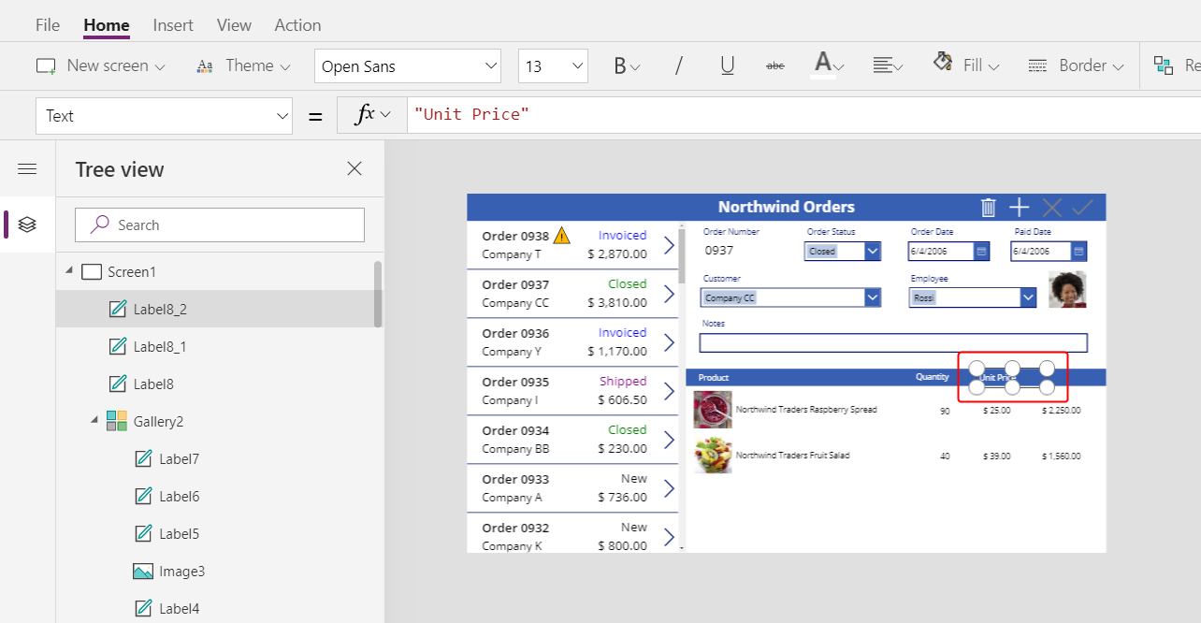Select the Product column header label
Image resolution: width=1201 pixels, height=623 pixels.
714,378
